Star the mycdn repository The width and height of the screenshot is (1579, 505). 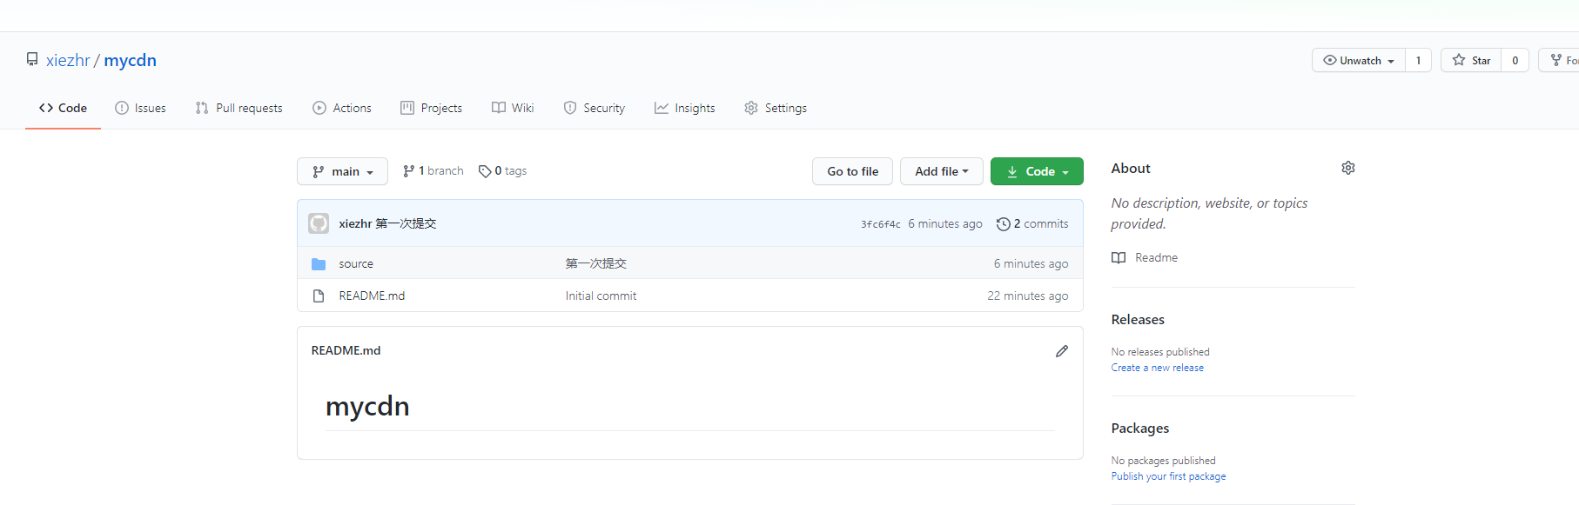[1471, 60]
